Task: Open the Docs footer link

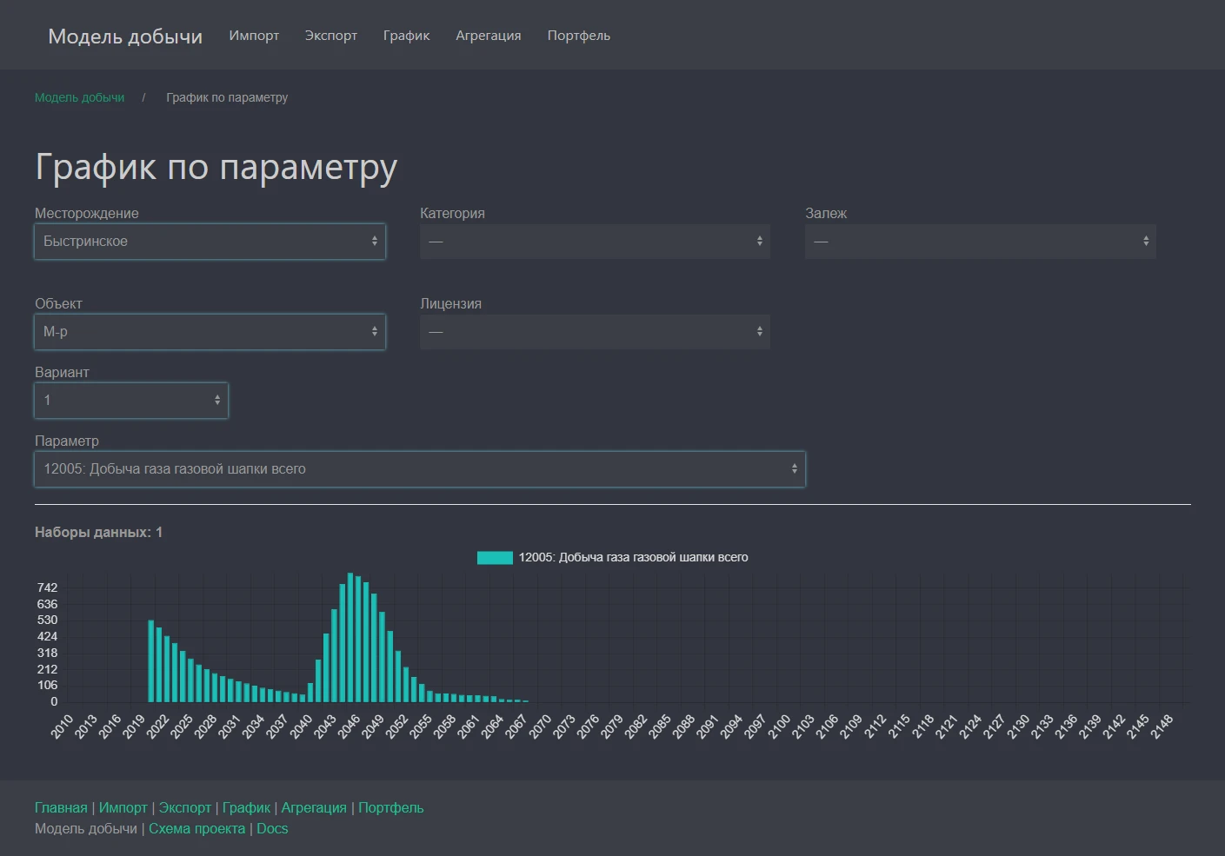Action: 272,828
